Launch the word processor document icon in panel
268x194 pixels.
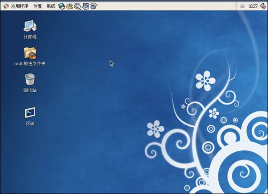[x=78, y=6]
